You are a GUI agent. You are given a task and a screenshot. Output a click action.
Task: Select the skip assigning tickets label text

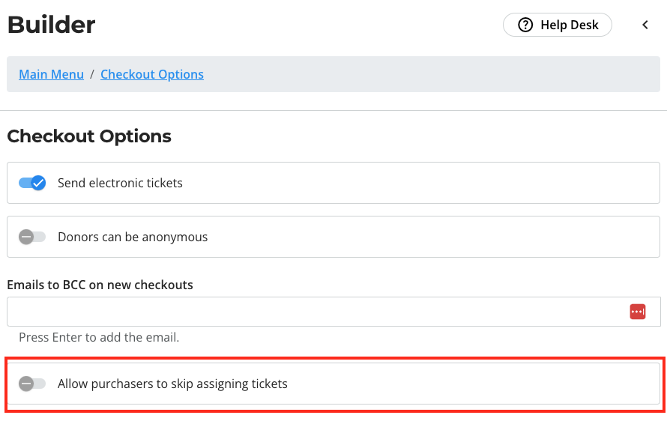172,384
